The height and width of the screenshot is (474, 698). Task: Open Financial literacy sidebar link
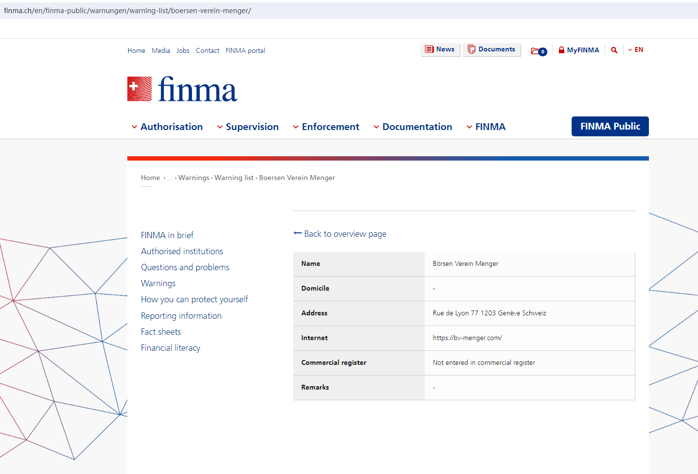pyautogui.click(x=170, y=348)
